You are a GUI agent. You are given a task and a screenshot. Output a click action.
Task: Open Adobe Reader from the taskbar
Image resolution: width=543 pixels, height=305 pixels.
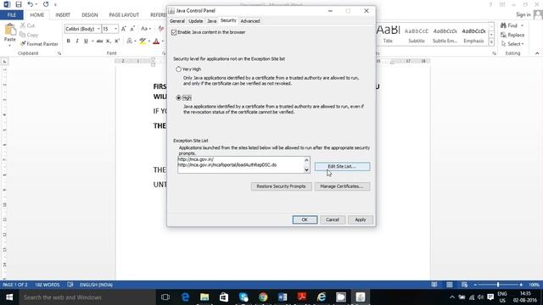click(x=302, y=297)
